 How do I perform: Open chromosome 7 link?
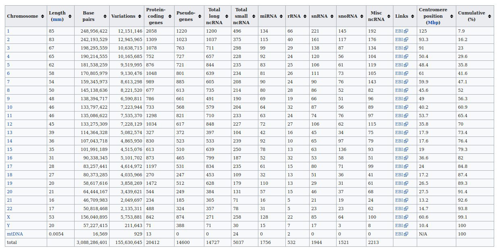coord(8,82)
